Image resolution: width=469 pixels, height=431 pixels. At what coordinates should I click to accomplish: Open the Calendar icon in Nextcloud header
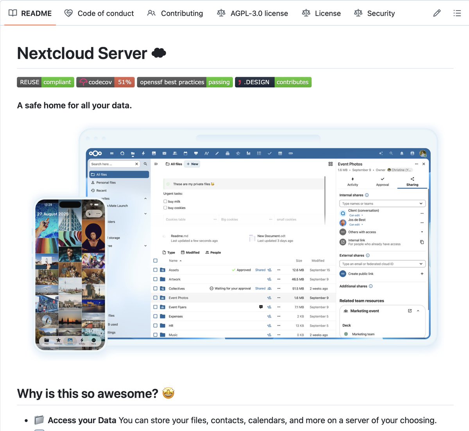tap(186, 153)
